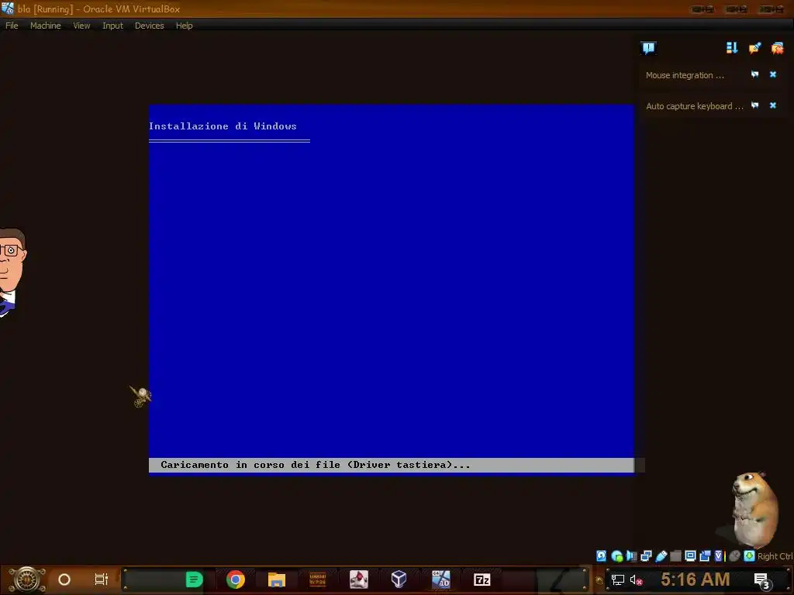The image size is (794, 595).
Task: Launch Google Chrome from taskbar
Action: (236, 580)
